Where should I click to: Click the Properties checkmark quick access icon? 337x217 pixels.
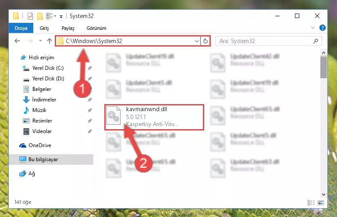pyautogui.click(x=30, y=16)
